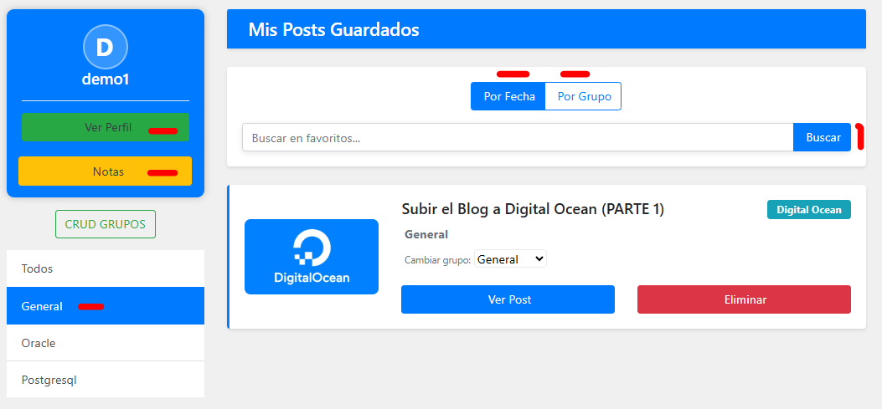The image size is (882, 409).
Task: Expand the Cambiar grupo dropdown
Action: pos(510,259)
